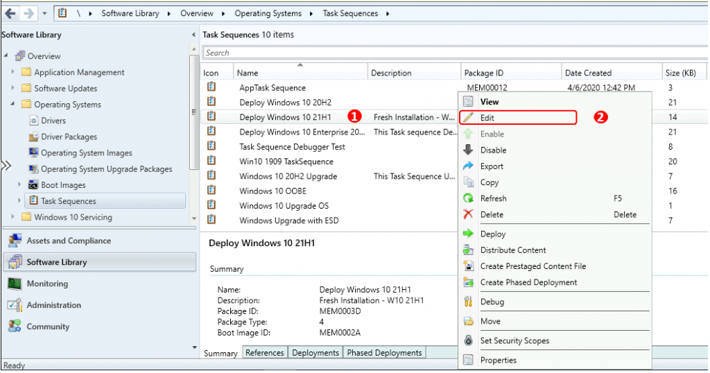
Task: Open the Phased Deployments tab
Action: click(x=384, y=353)
